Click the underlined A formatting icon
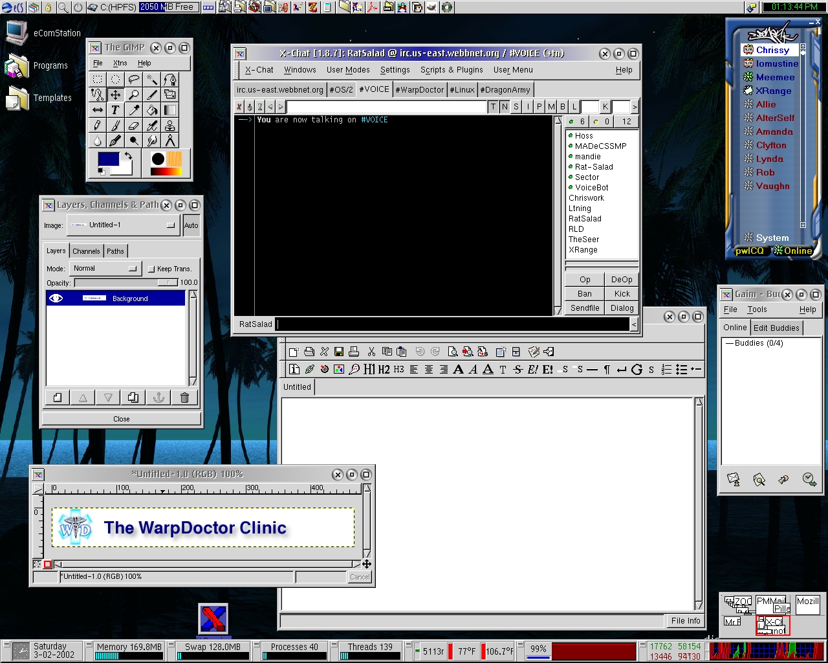The height and width of the screenshot is (663, 828). point(488,369)
